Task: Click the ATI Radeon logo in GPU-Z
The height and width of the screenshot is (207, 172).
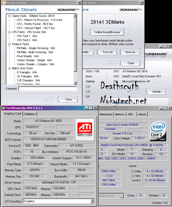Action: (84, 130)
